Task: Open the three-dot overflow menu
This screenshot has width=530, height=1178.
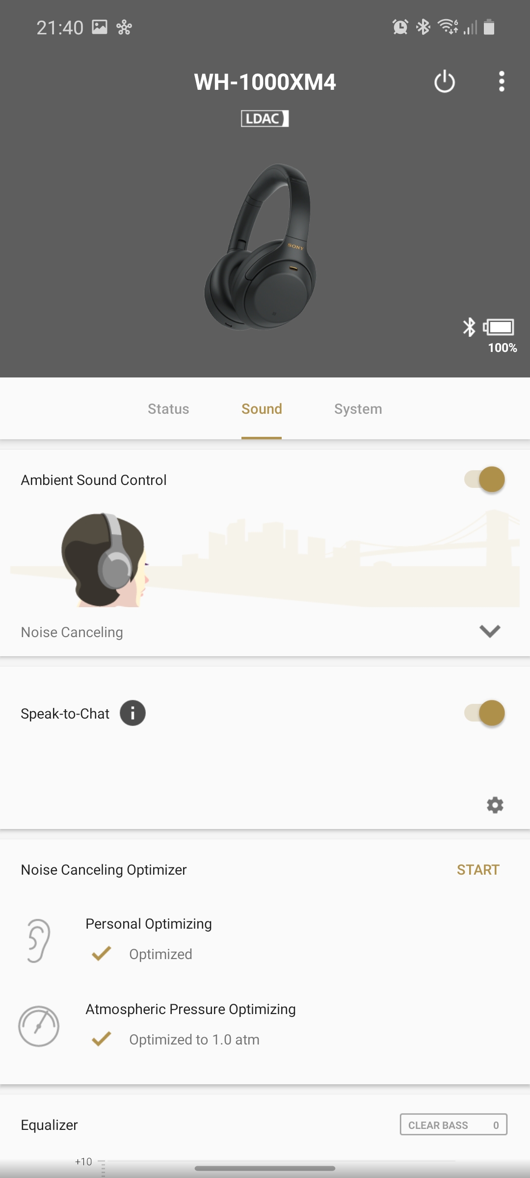Action: pyautogui.click(x=501, y=81)
